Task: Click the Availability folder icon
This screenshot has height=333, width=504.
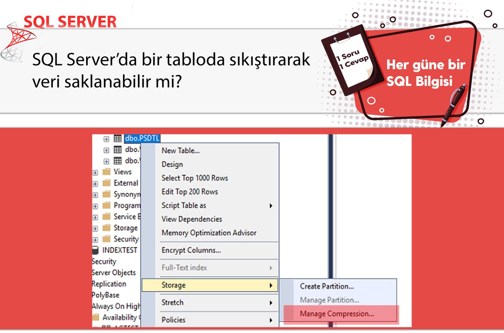Action: coord(96,318)
